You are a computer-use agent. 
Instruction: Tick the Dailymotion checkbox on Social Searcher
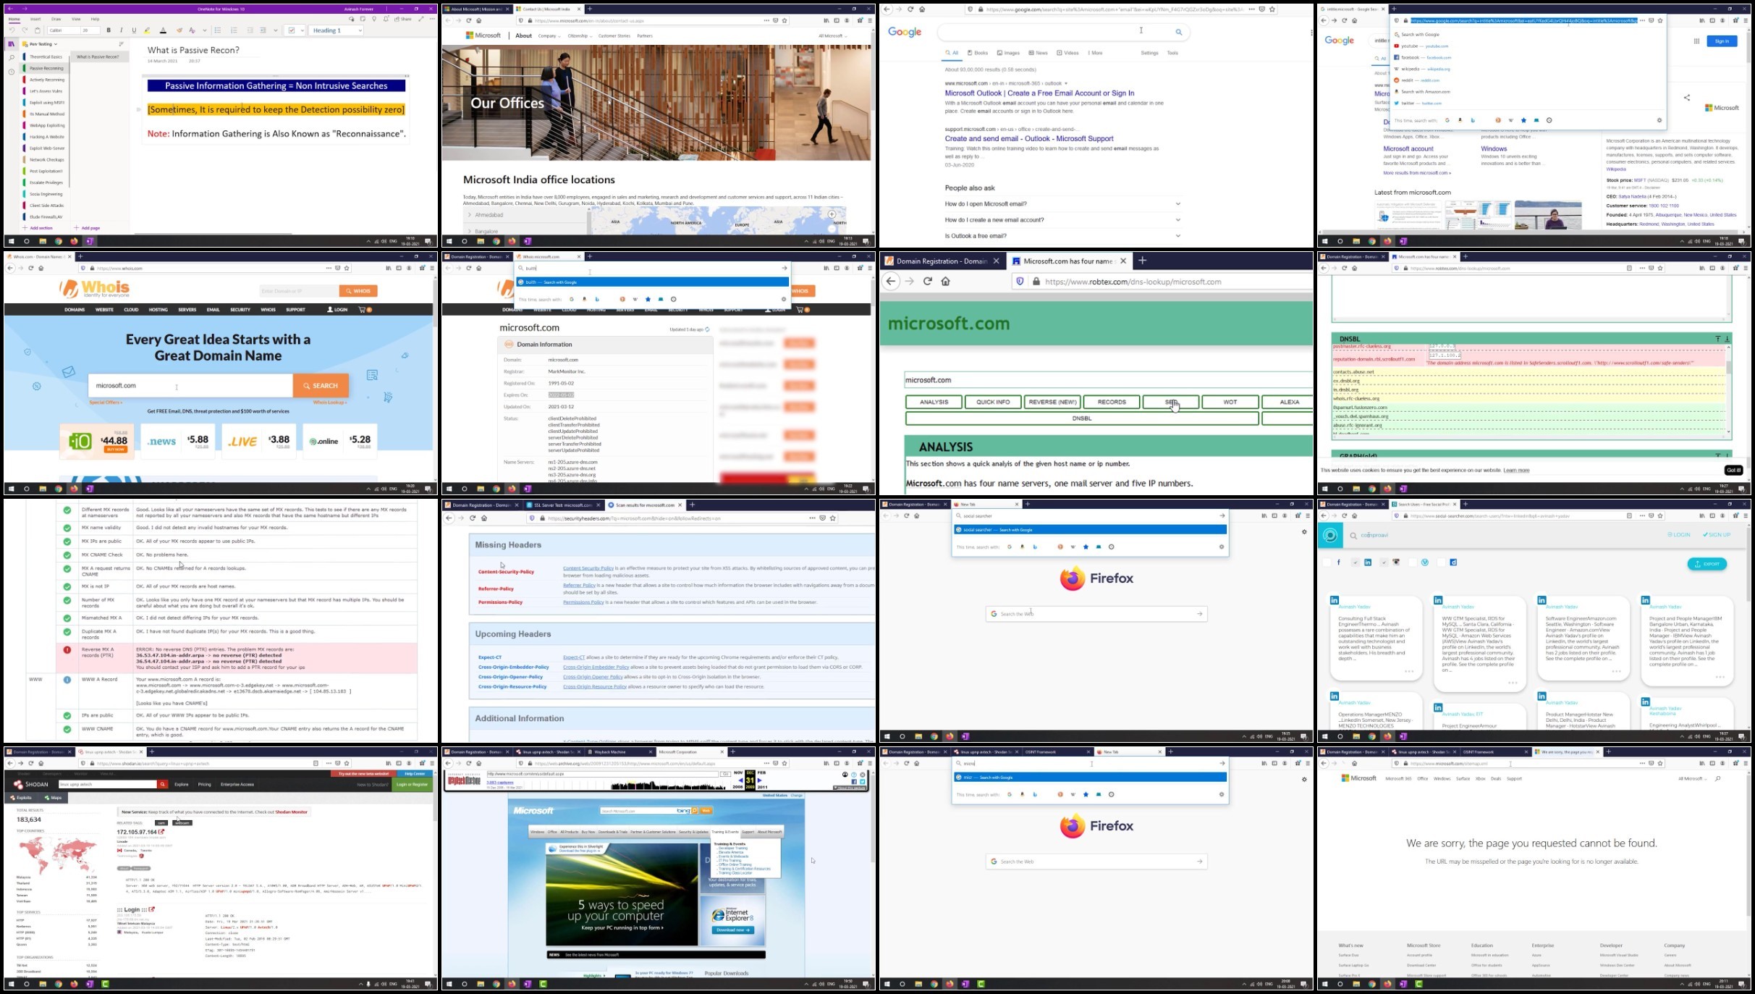(1441, 563)
